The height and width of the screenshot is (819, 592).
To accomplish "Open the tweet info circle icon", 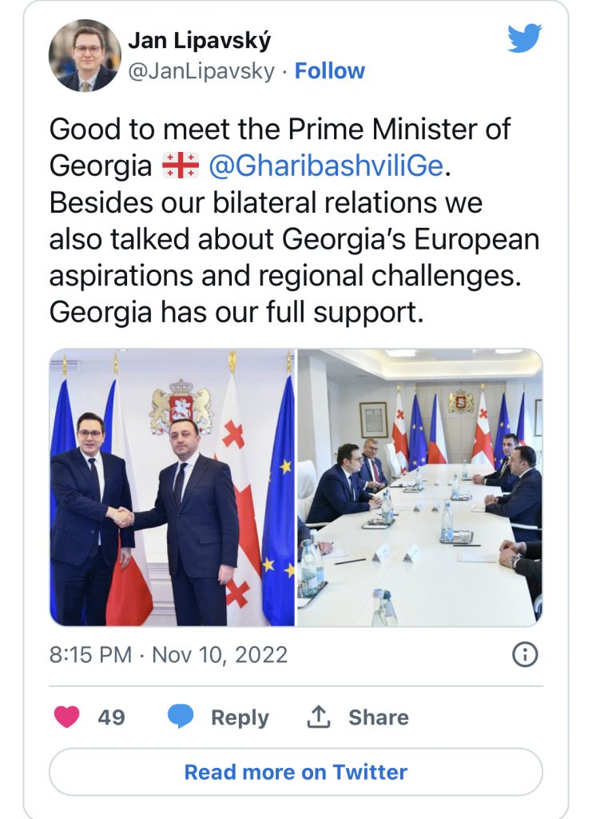I will 524,655.
